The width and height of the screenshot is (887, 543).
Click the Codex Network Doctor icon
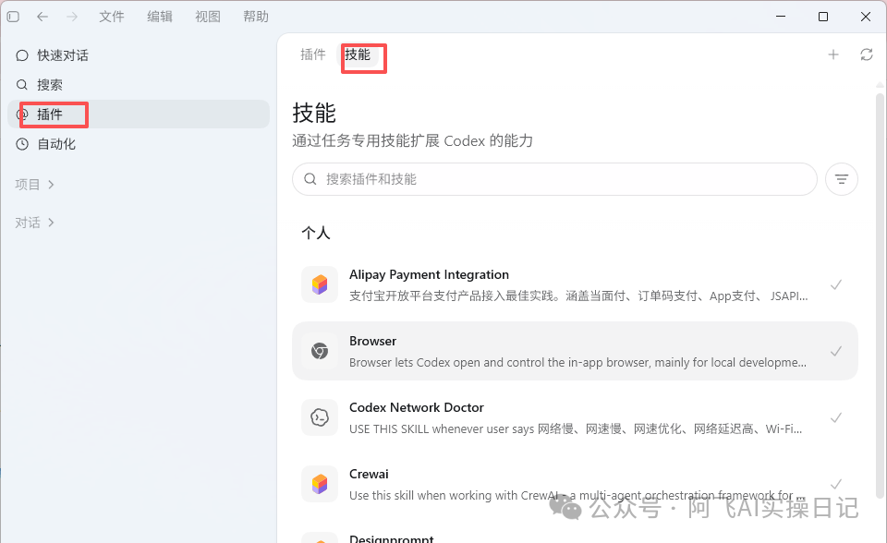pos(320,417)
